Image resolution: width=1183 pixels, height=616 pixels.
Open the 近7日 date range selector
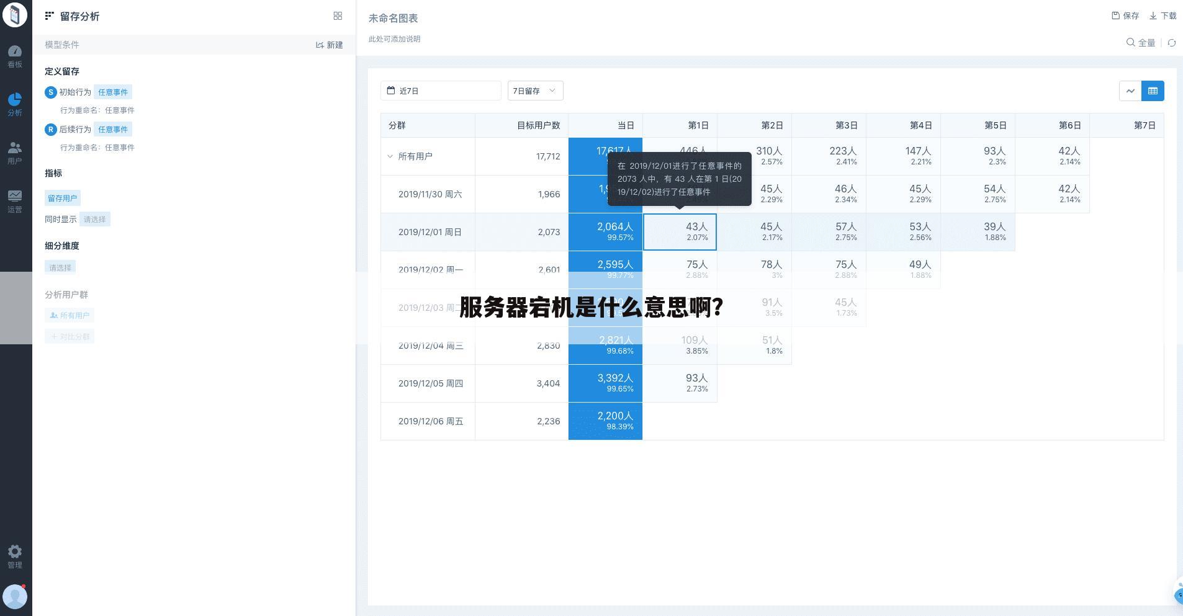(441, 91)
